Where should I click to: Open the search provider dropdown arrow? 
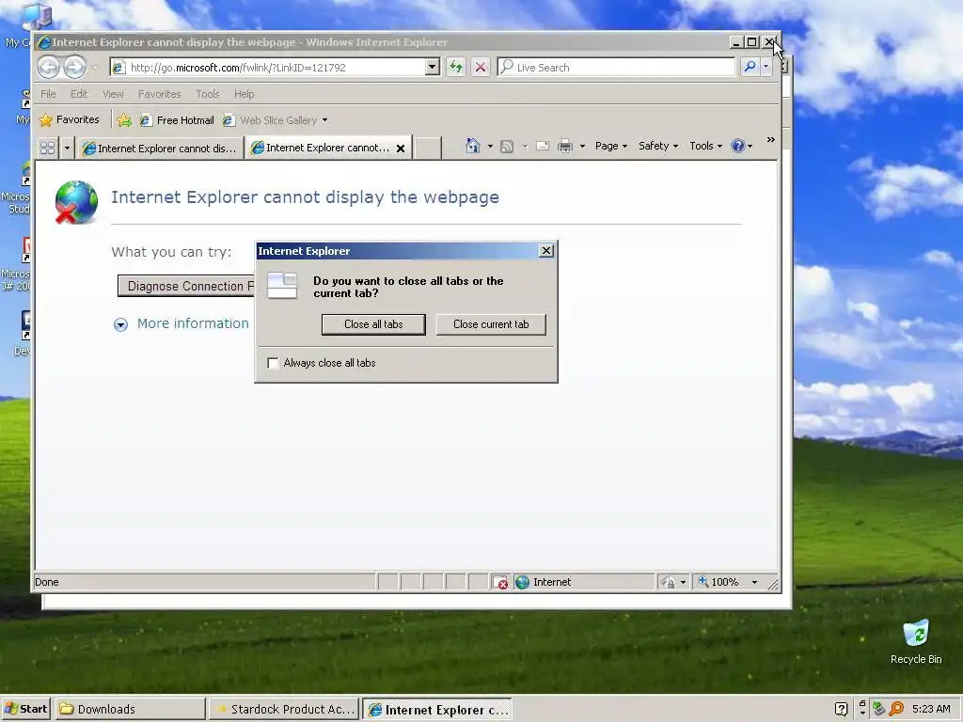[x=766, y=67]
